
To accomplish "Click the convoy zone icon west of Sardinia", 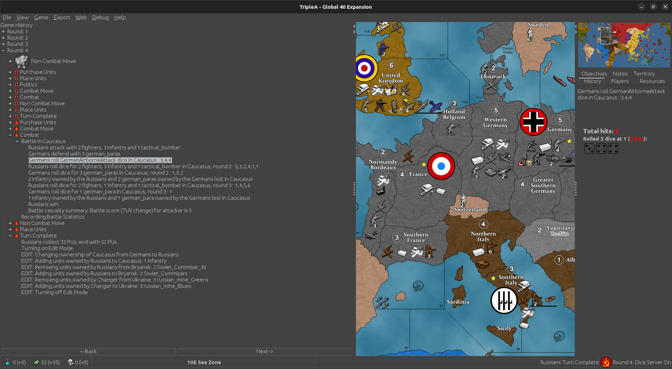I will [x=418, y=286].
